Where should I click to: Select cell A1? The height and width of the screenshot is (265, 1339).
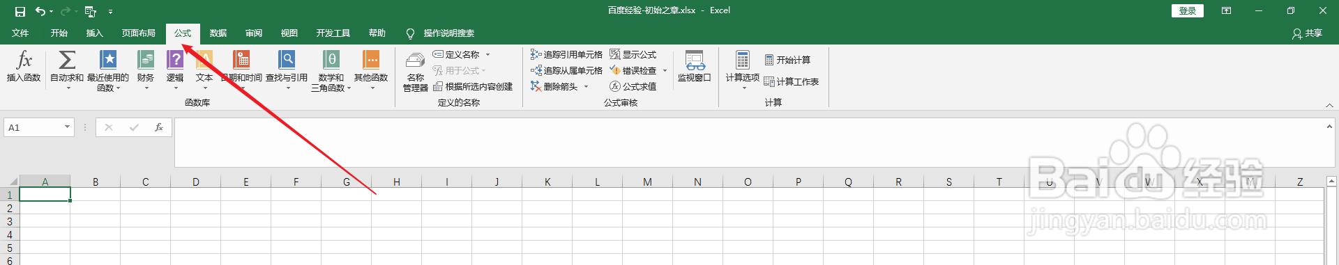pos(45,195)
